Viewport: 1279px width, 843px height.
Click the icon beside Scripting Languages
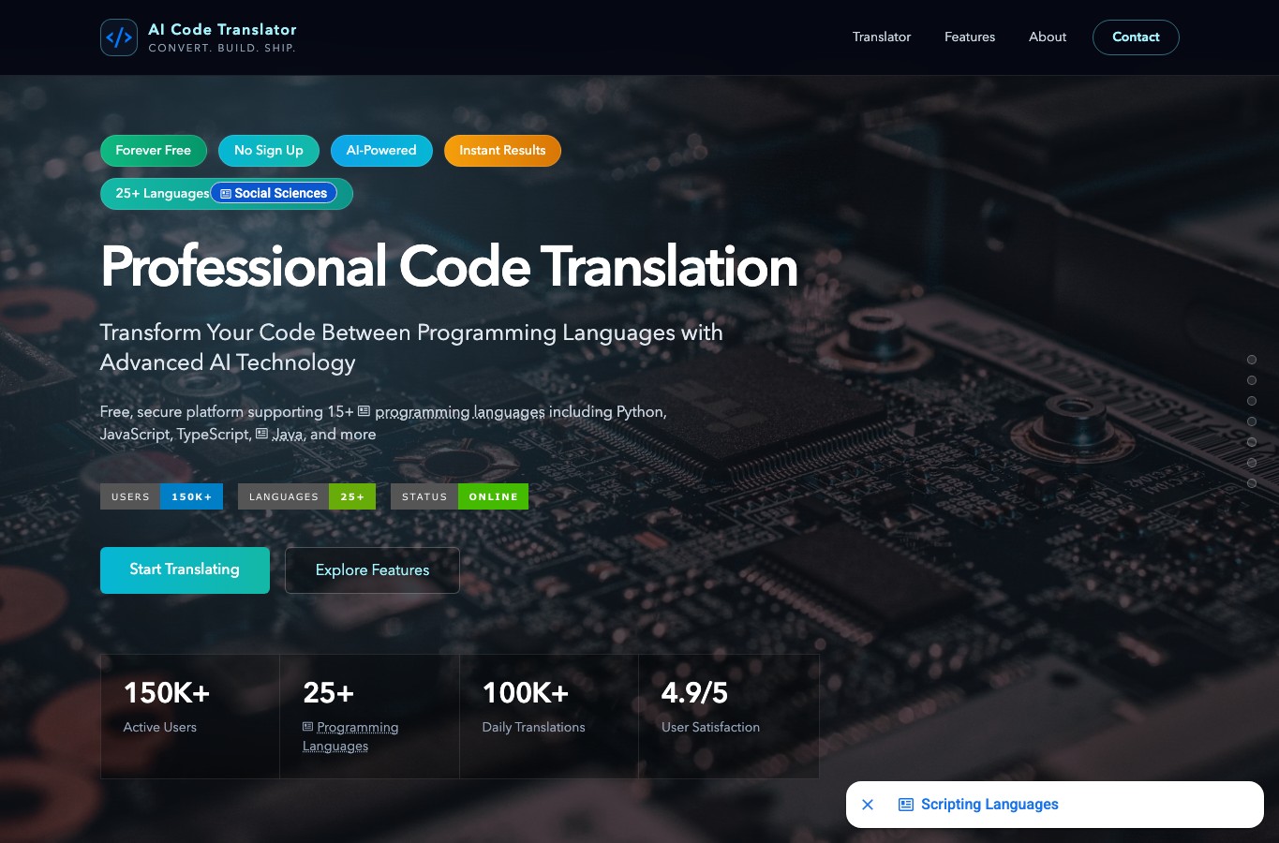pyautogui.click(x=906, y=805)
